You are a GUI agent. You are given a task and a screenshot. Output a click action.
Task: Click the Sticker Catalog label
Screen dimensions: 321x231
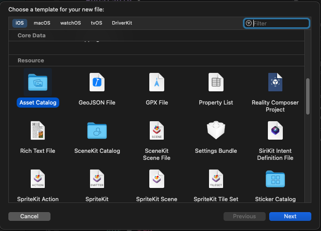point(275,199)
